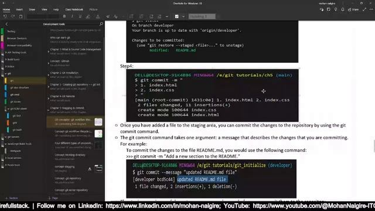Expand the Node tools section group
This screenshot has width=375, height=211.
[6, 165]
